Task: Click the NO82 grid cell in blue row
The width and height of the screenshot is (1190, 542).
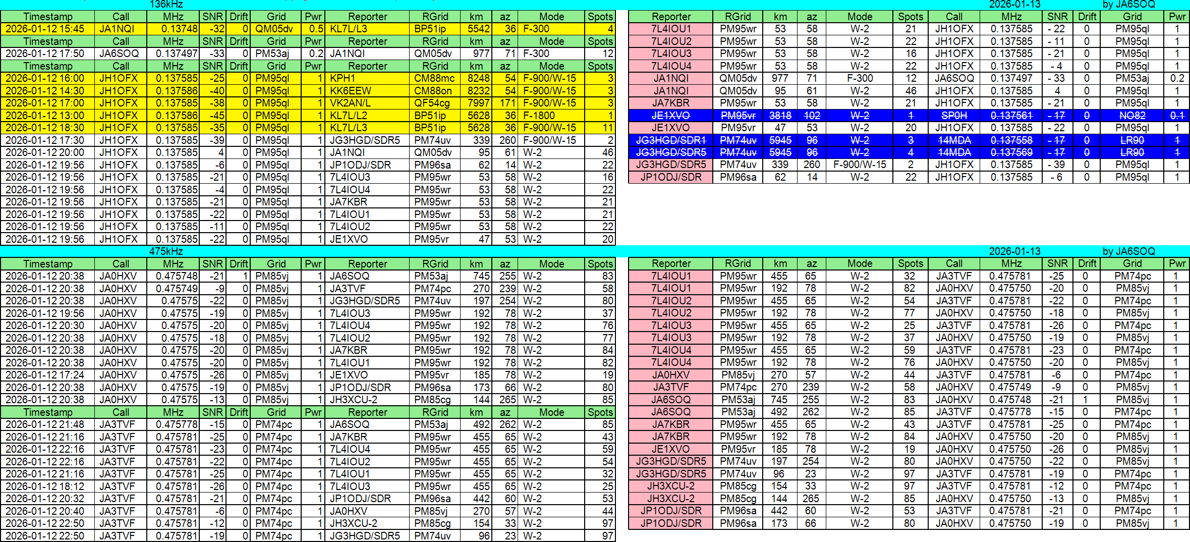Action: click(x=1132, y=116)
